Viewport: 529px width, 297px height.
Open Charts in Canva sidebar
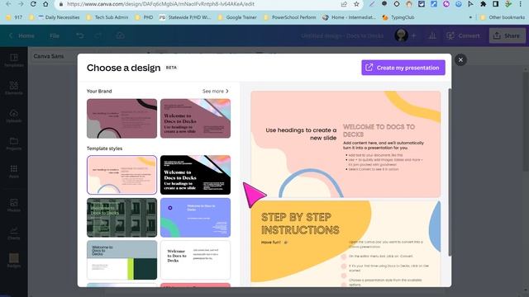pyautogui.click(x=14, y=233)
